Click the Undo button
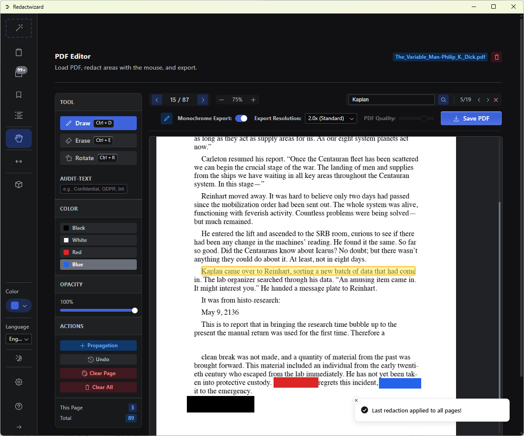 tap(98, 359)
